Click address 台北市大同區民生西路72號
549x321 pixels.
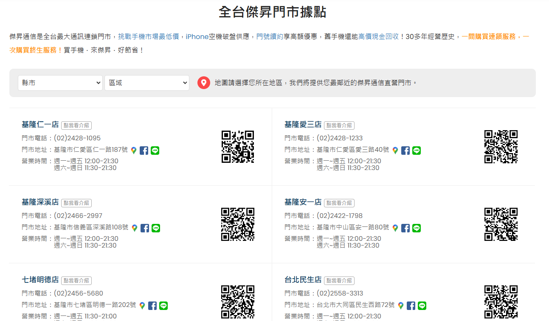[x=356, y=305]
